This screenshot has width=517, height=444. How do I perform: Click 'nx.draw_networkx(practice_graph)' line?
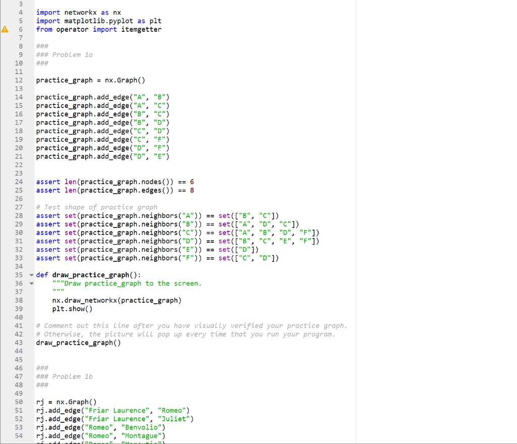pos(117,301)
